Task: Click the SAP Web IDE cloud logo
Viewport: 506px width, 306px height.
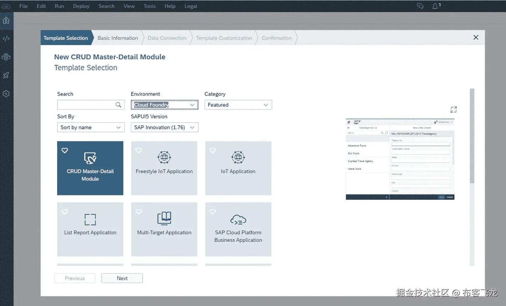Action: point(6,6)
